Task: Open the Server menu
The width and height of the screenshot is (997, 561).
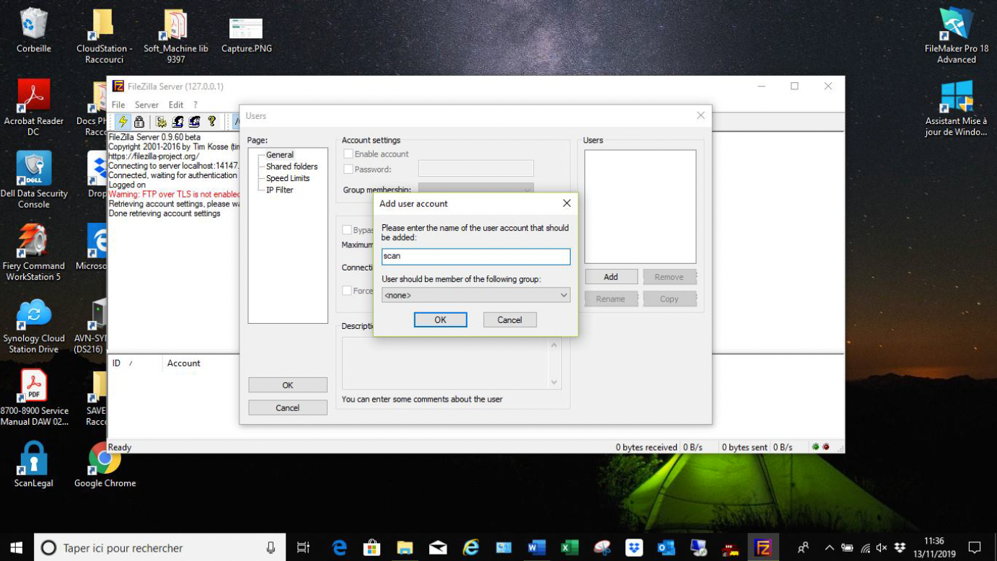Action: coord(146,105)
